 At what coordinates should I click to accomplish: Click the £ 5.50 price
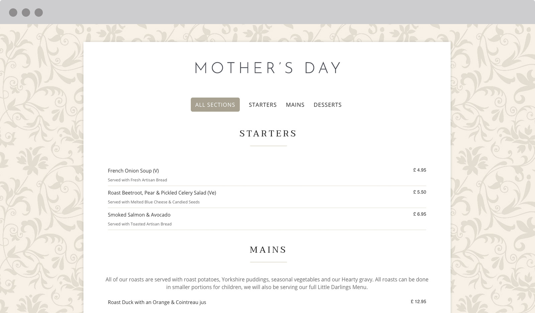click(x=420, y=192)
